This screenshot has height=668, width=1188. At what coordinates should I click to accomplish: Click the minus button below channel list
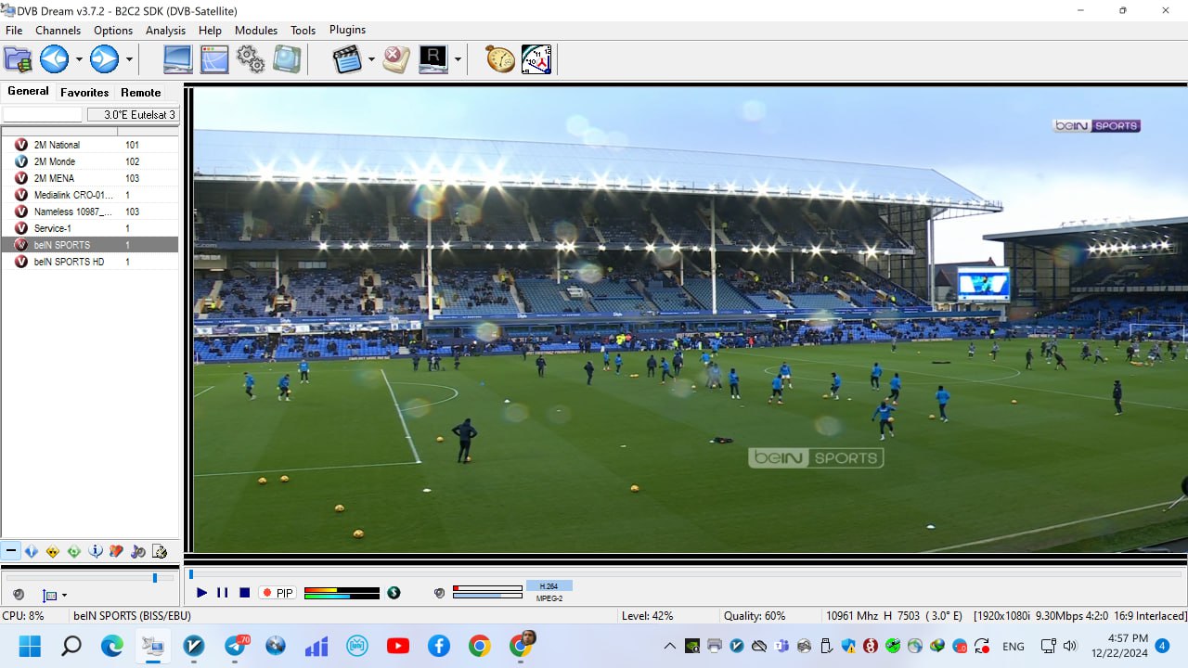[10, 551]
